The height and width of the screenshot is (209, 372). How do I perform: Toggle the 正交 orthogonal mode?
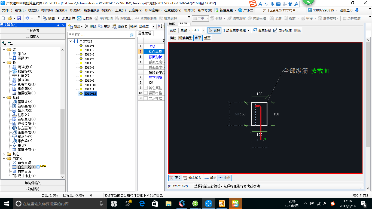coord(175,178)
